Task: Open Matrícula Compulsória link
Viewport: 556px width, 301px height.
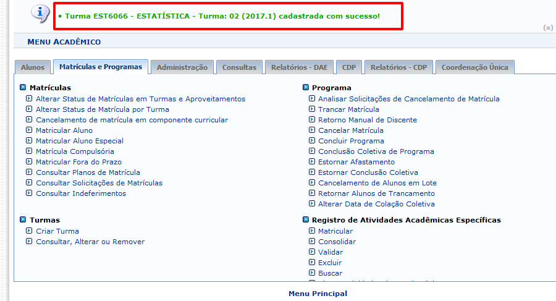Action: pos(75,151)
